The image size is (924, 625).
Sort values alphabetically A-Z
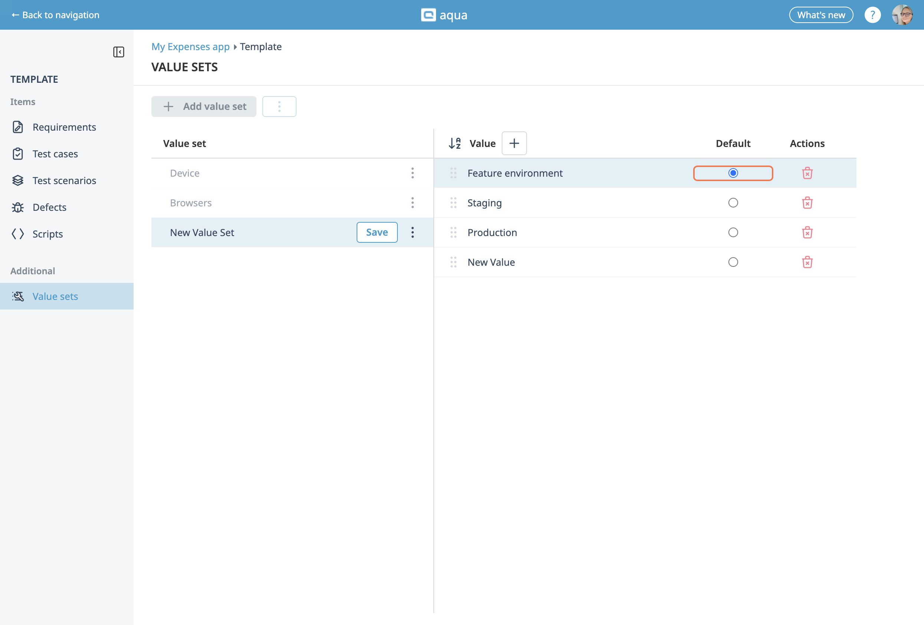[455, 143]
